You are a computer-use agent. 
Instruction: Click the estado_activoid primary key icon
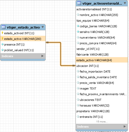[x=2, y=33]
